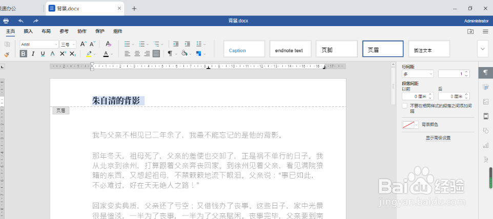Add a new tab with plus button
493x219 pixels.
pyautogui.click(x=134, y=9)
